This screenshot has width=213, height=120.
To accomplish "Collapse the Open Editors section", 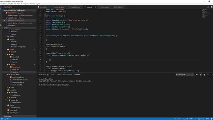I will [3, 10].
